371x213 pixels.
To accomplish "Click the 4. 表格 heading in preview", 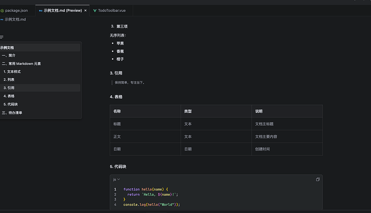I will (116, 97).
